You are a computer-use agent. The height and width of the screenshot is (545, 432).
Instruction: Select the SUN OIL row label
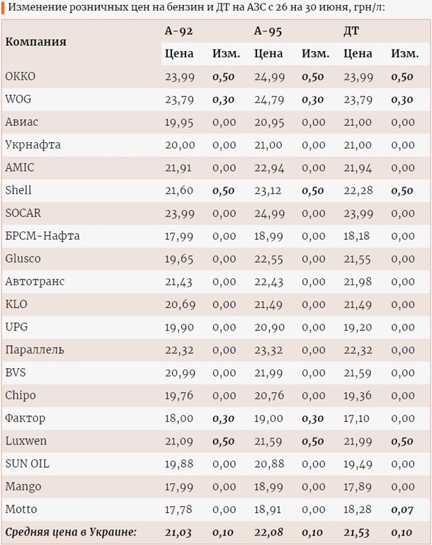click(x=27, y=464)
